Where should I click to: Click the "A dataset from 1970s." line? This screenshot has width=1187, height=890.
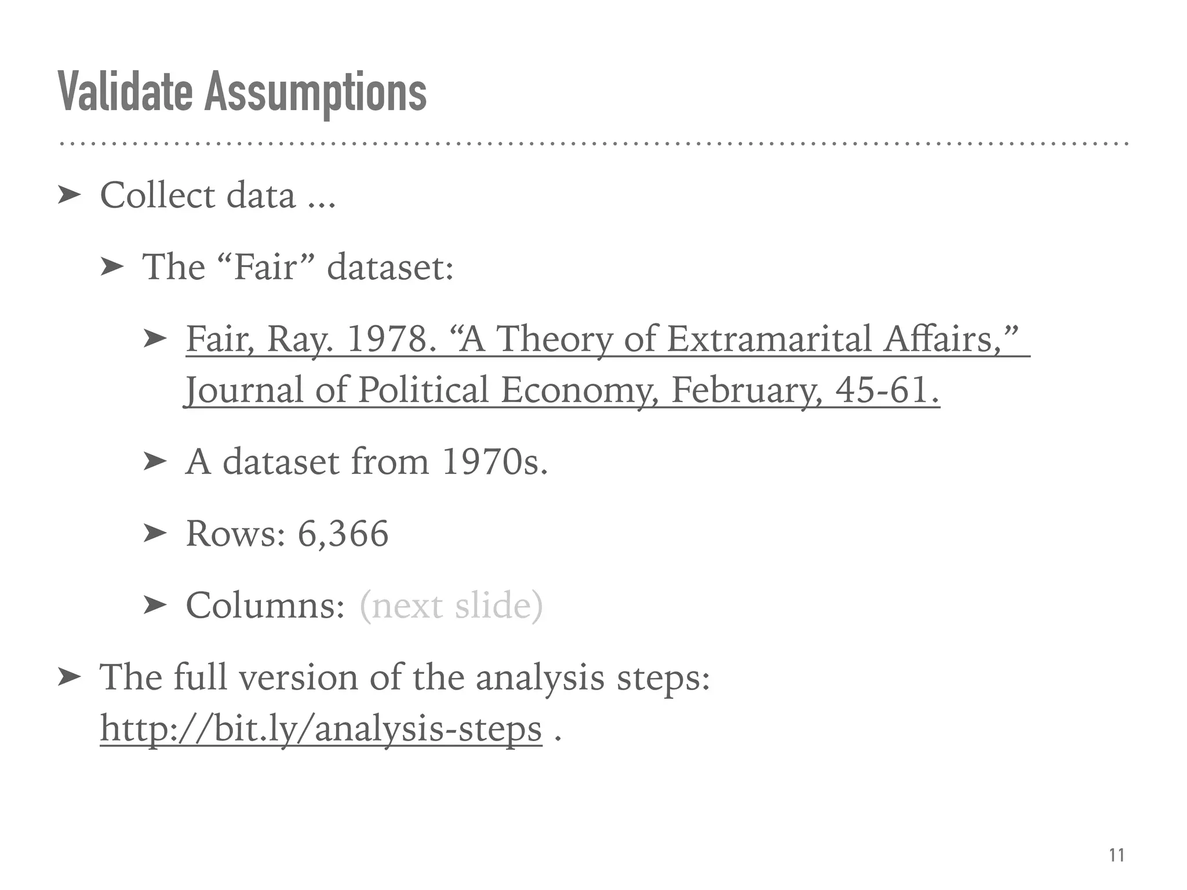click(x=366, y=462)
